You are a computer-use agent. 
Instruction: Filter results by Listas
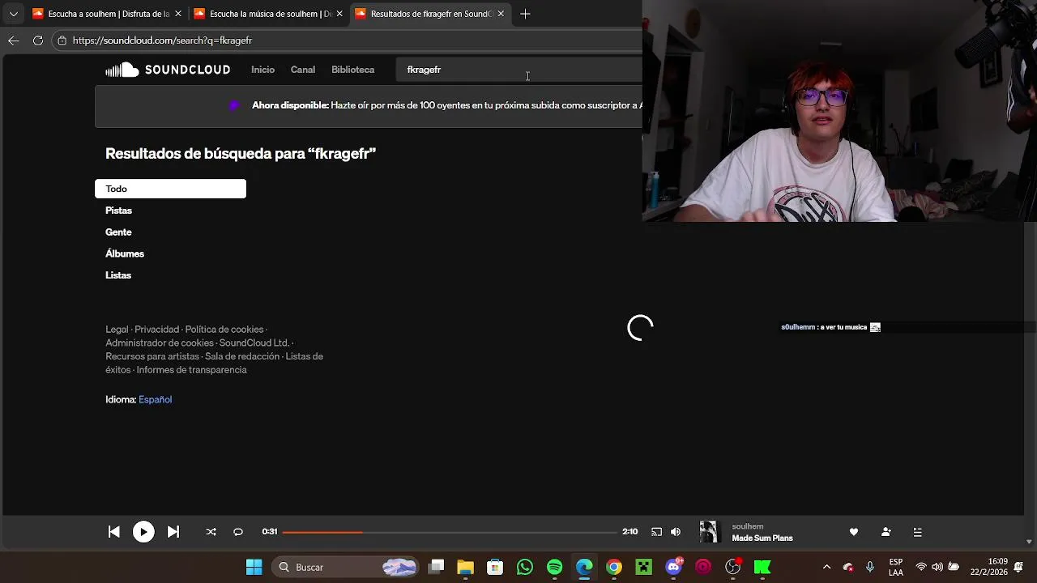pos(118,275)
